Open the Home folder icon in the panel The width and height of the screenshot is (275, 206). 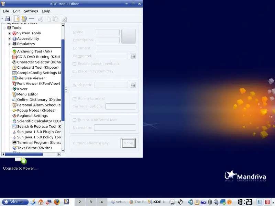[x=41, y=202]
